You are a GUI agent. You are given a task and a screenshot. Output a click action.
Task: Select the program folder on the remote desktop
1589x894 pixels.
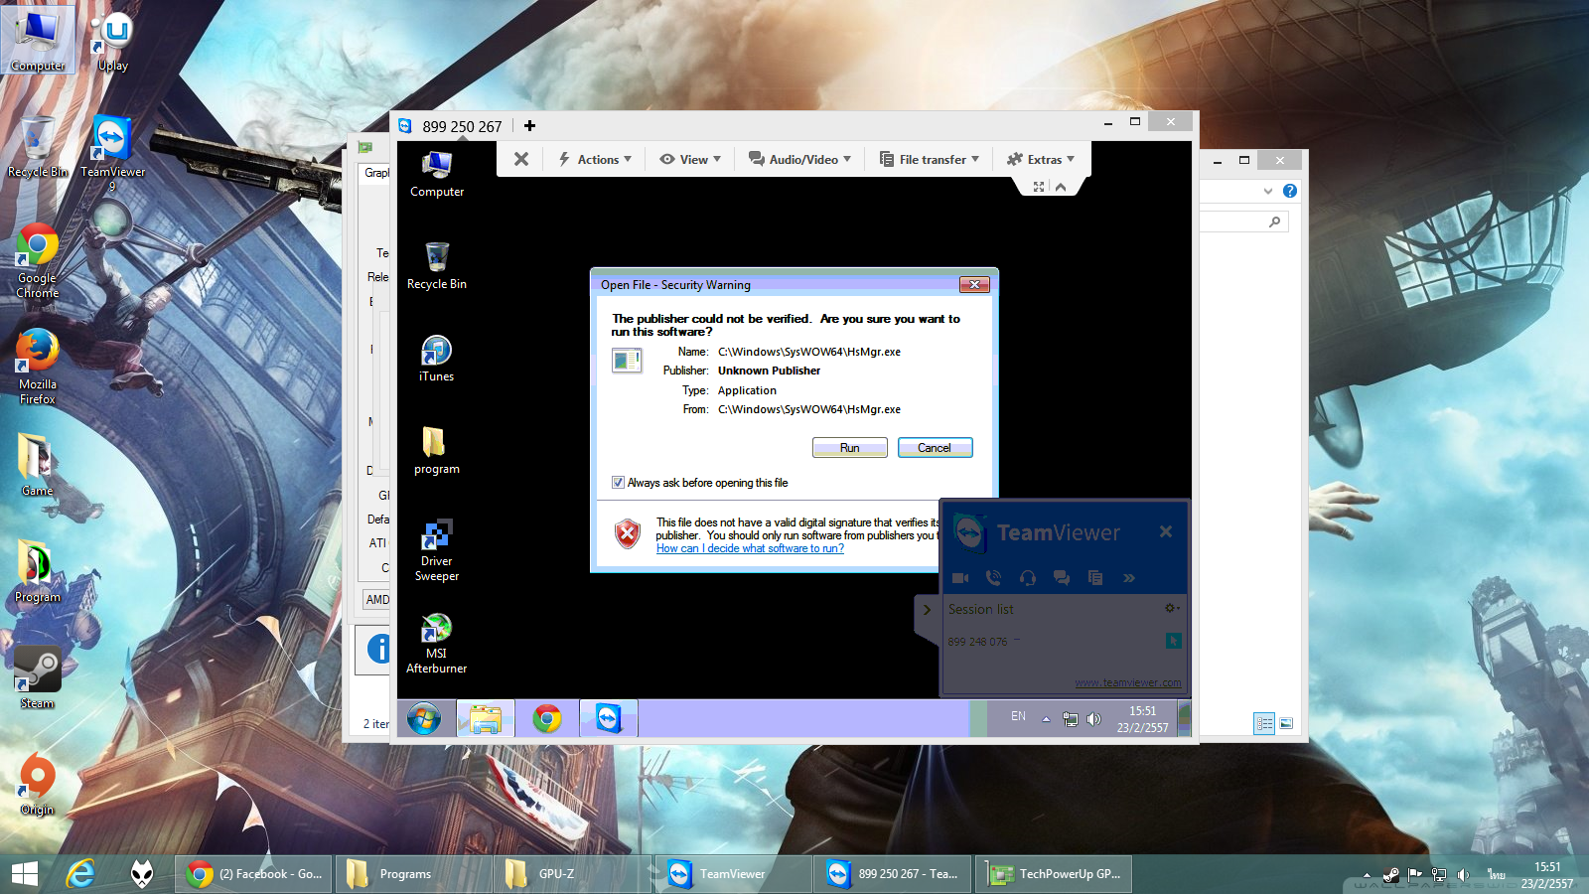tap(437, 451)
